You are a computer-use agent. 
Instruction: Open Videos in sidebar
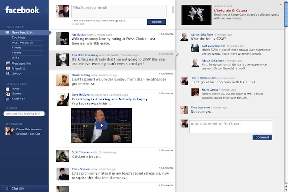pyautogui.click(x=16, y=52)
